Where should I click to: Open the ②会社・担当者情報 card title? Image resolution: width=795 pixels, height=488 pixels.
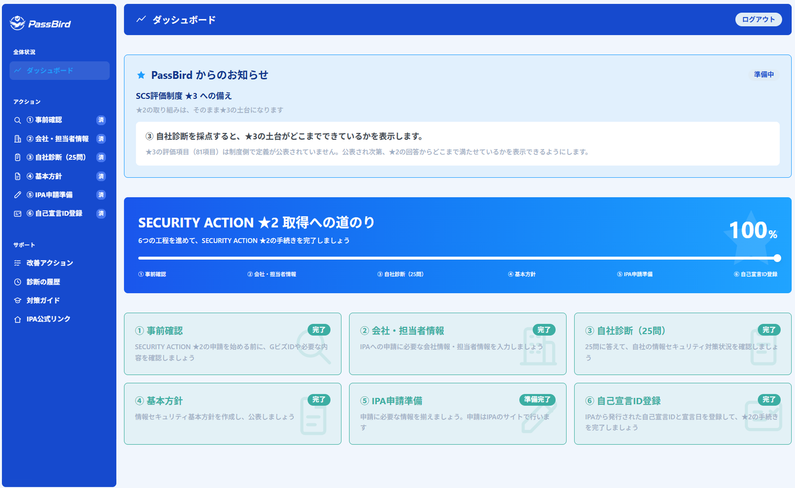pyautogui.click(x=402, y=331)
